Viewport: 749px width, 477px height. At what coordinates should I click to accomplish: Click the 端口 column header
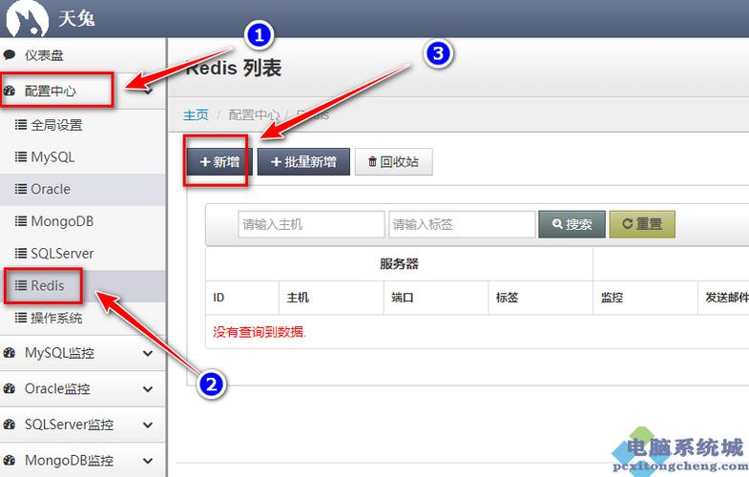click(436, 298)
